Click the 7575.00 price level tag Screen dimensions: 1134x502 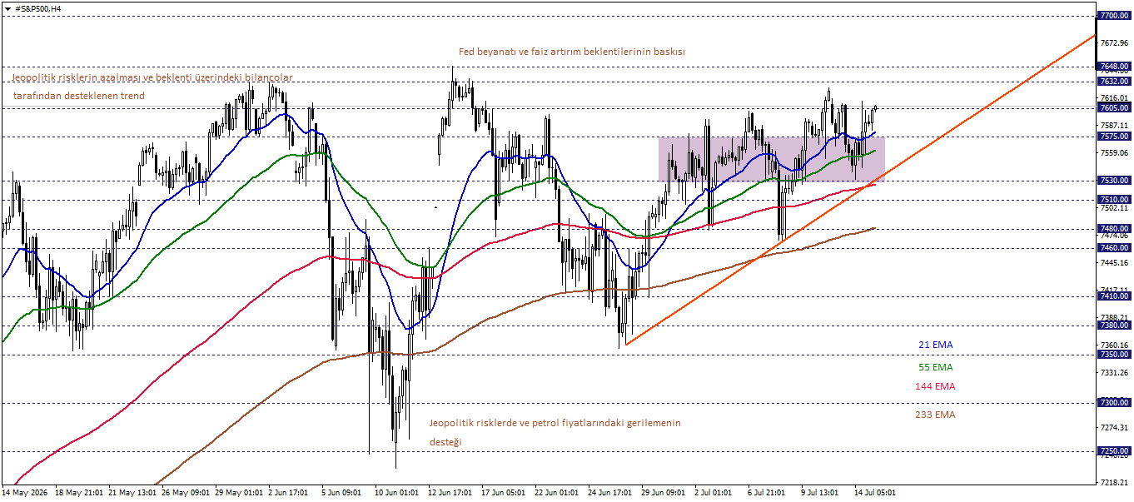click(1114, 137)
